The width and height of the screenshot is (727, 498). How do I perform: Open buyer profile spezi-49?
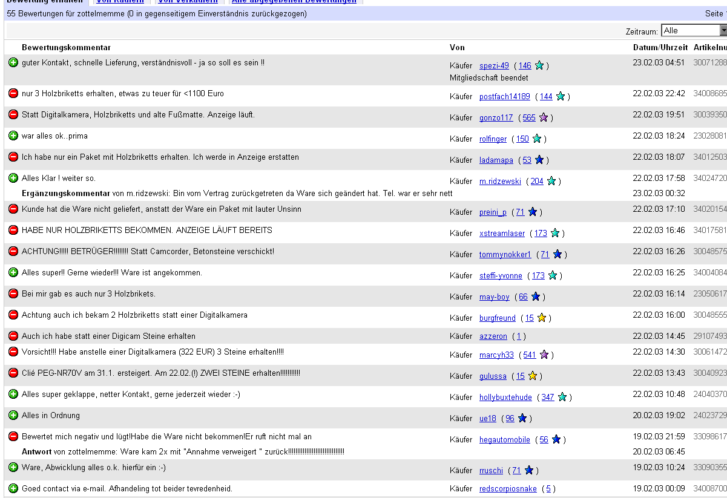point(494,66)
